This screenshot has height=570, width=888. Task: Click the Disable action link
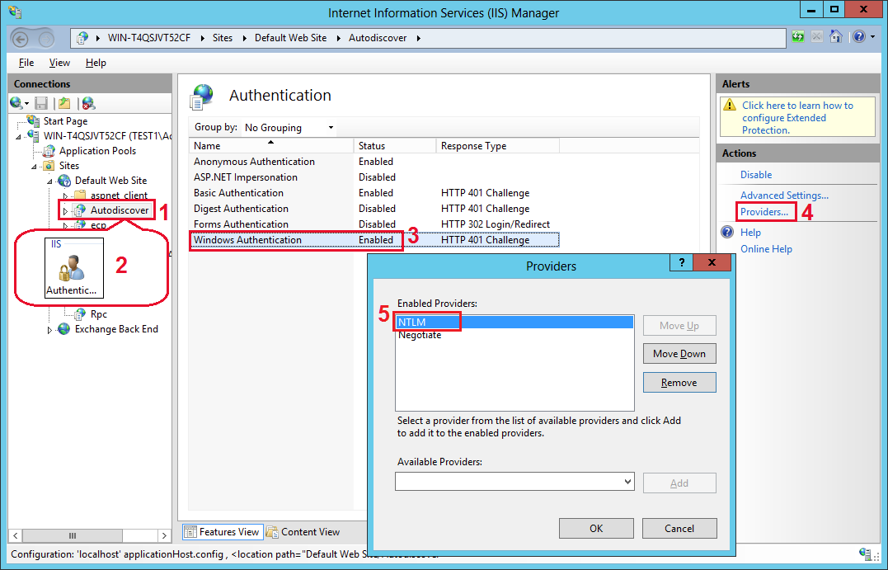(x=756, y=175)
